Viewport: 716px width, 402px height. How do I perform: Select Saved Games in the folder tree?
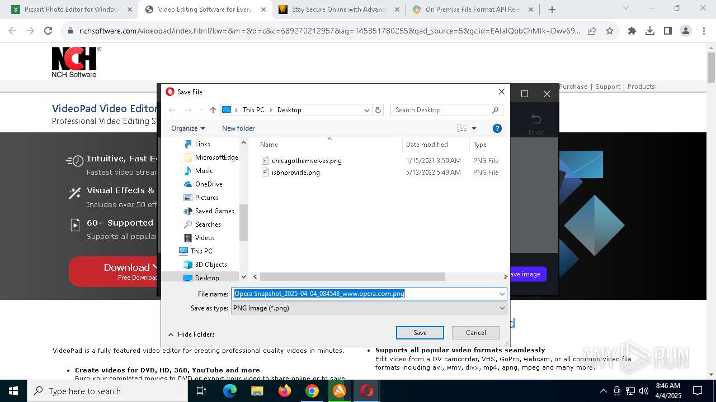214,211
